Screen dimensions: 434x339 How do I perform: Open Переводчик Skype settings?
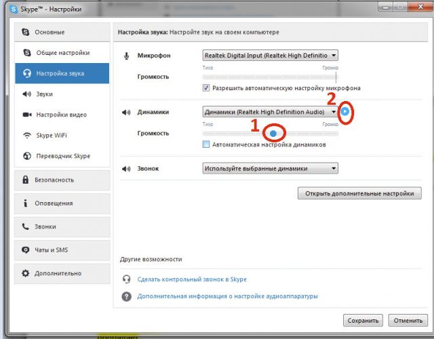tap(62, 156)
